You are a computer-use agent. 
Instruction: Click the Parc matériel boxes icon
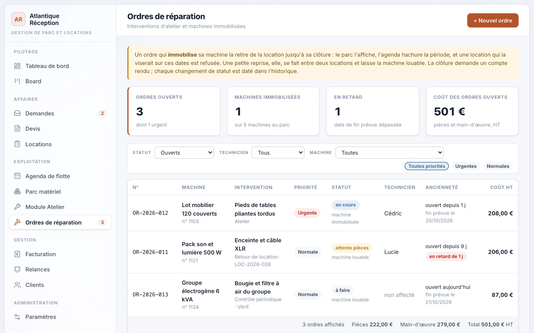[x=17, y=191]
